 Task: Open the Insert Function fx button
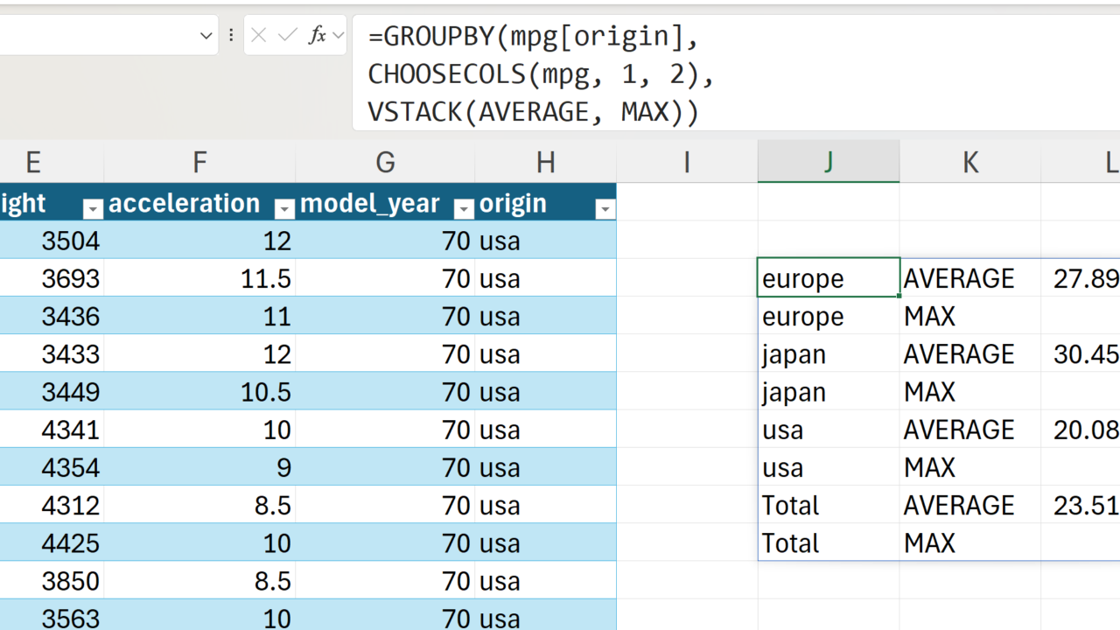tap(317, 35)
